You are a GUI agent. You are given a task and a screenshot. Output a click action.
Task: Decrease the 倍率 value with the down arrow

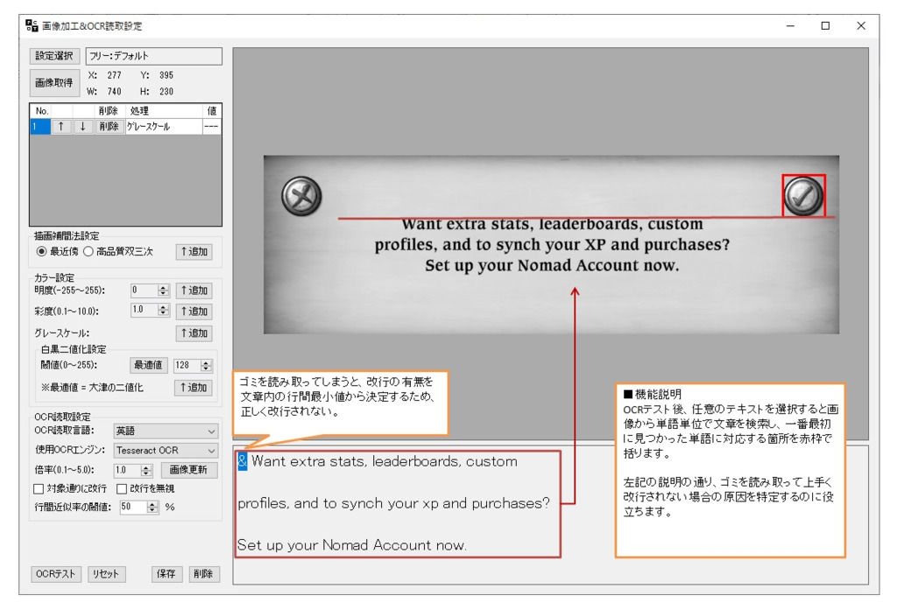(x=147, y=473)
